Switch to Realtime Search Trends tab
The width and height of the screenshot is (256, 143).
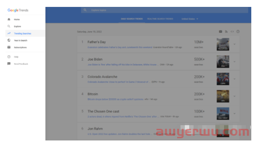(x=160, y=19)
